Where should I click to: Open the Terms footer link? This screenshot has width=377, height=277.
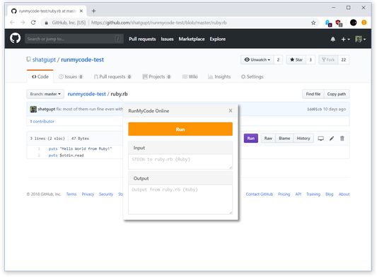(71, 194)
